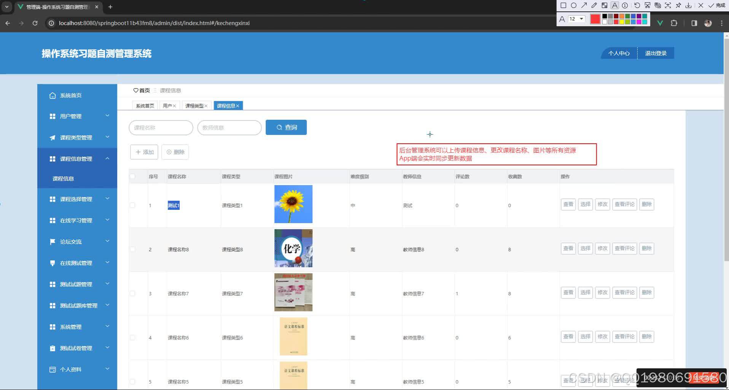The height and width of the screenshot is (390, 729).
Task: Expand the 用户管理 sidebar menu
Action: pos(77,116)
